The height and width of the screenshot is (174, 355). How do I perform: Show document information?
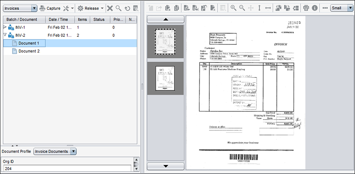click(x=315, y=8)
